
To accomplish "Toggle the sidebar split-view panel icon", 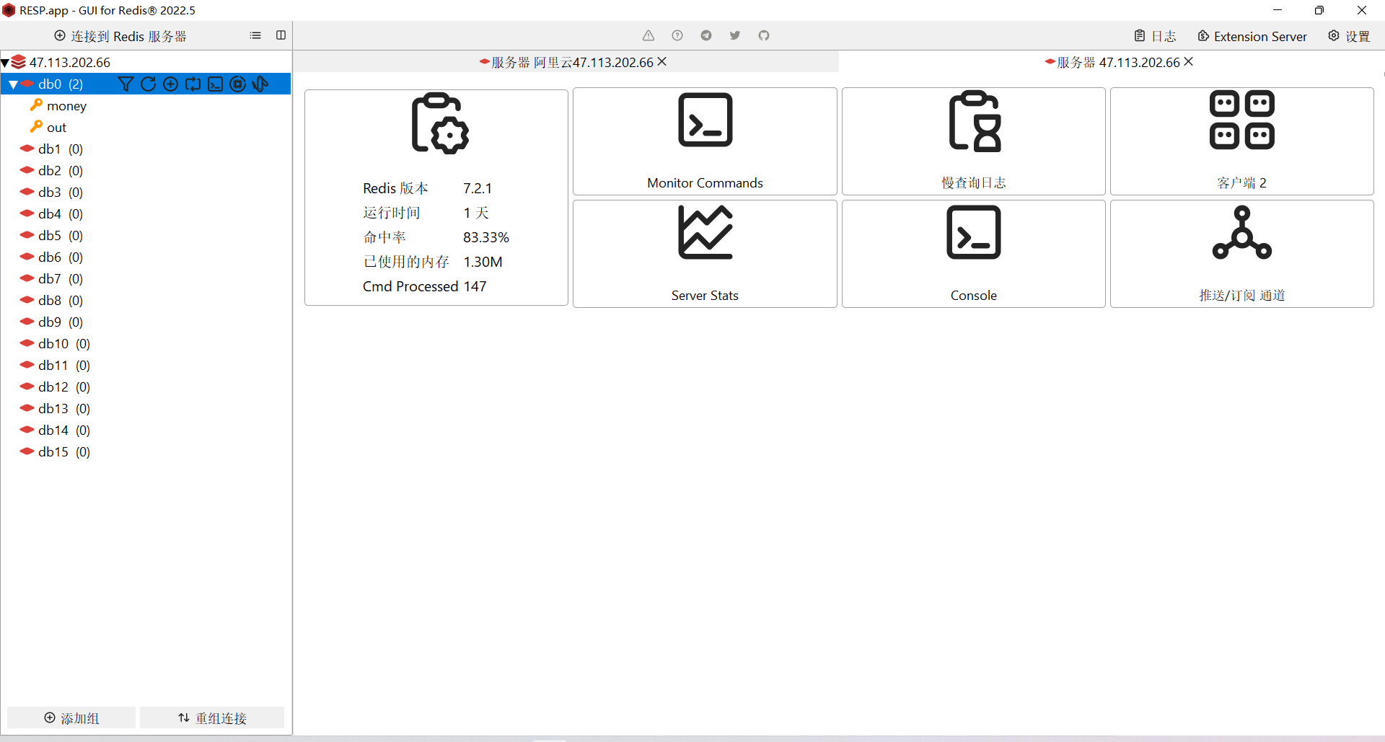I will 281,35.
